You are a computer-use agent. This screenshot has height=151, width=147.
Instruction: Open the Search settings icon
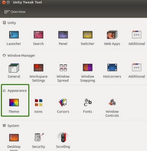39,35
